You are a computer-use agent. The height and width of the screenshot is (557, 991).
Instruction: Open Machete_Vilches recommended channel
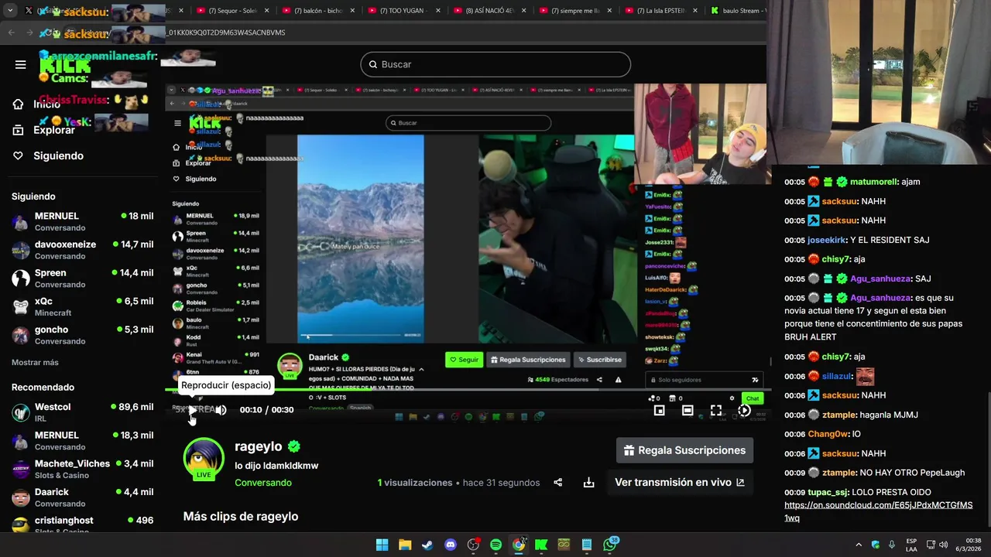[82, 469]
